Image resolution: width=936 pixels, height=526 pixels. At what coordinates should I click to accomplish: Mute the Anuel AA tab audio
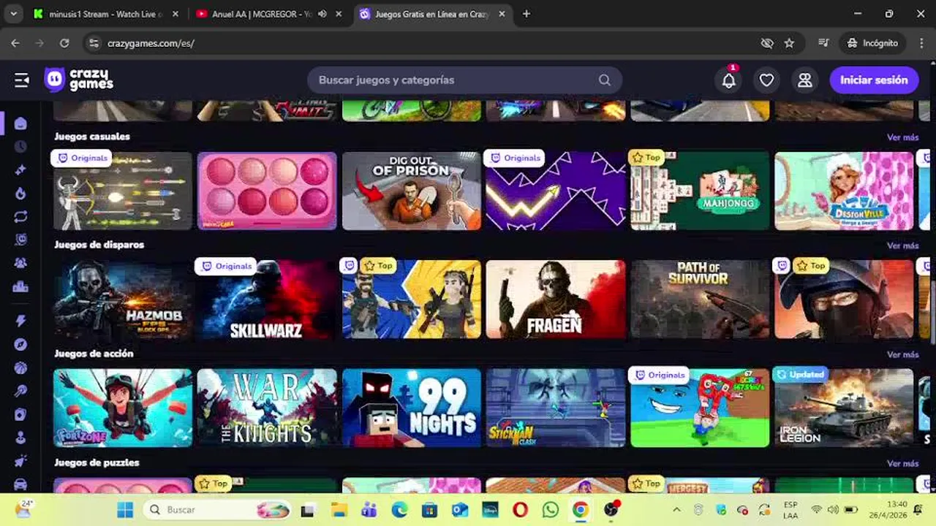tap(322, 14)
